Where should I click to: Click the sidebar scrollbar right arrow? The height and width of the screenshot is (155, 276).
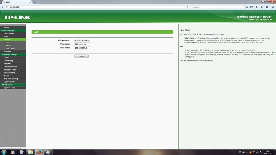point(25,148)
